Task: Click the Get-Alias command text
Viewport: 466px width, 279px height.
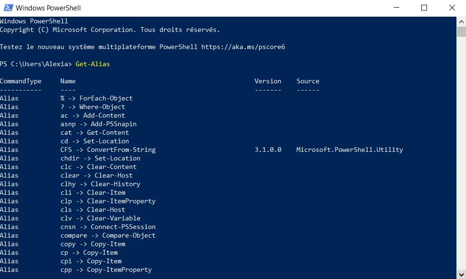Action: 93,64
